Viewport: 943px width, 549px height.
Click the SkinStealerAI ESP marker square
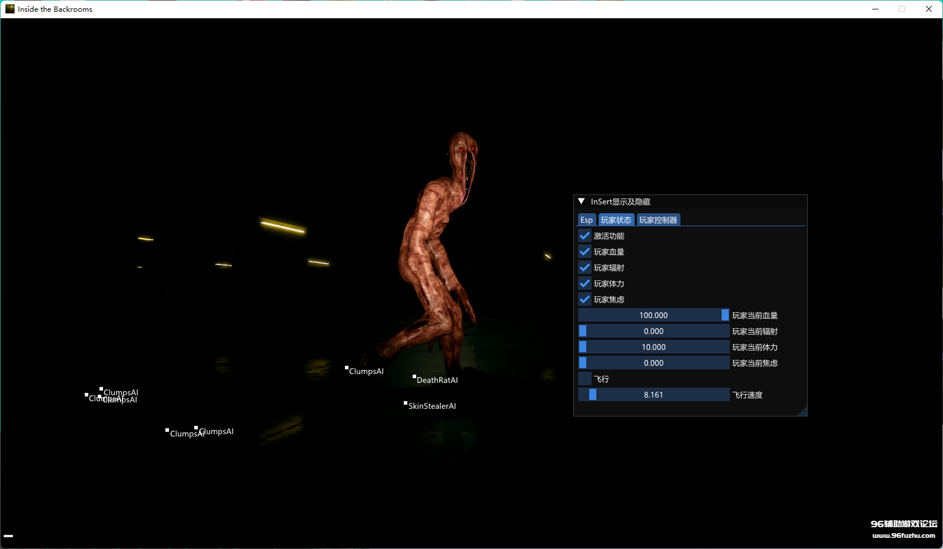[406, 403]
